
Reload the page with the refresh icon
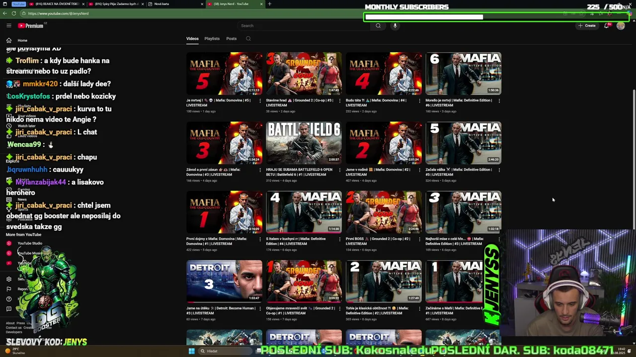click(14, 13)
